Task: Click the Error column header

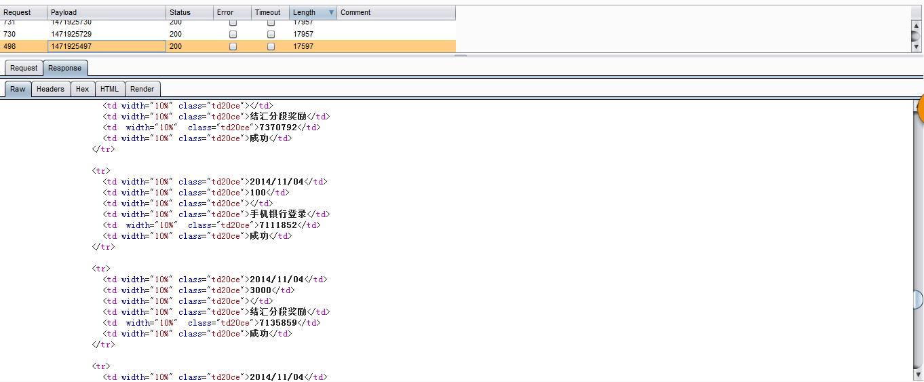Action: tap(232, 12)
